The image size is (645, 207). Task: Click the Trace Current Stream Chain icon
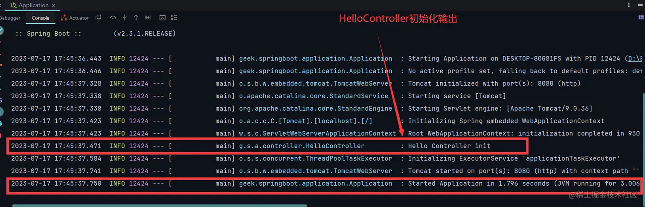pos(174,18)
